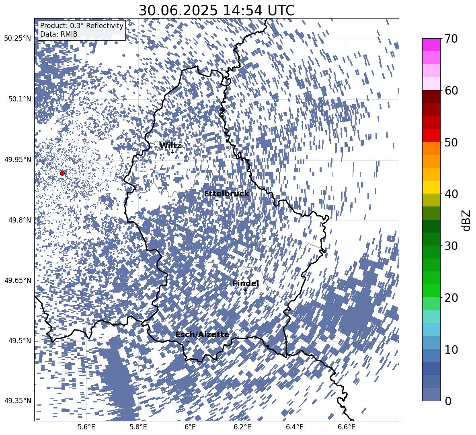476x435 pixels.
Task: Click the 10 colorbar tick label
Action: (x=451, y=349)
